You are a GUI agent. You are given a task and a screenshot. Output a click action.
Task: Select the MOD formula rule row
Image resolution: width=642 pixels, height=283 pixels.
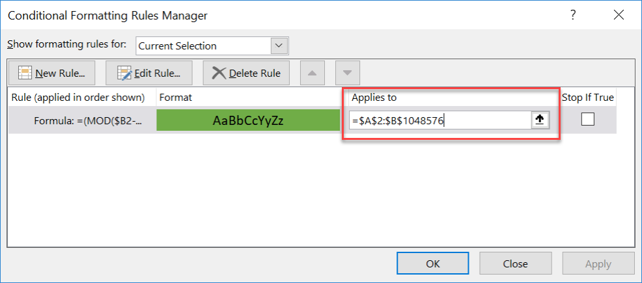pyautogui.click(x=82, y=120)
